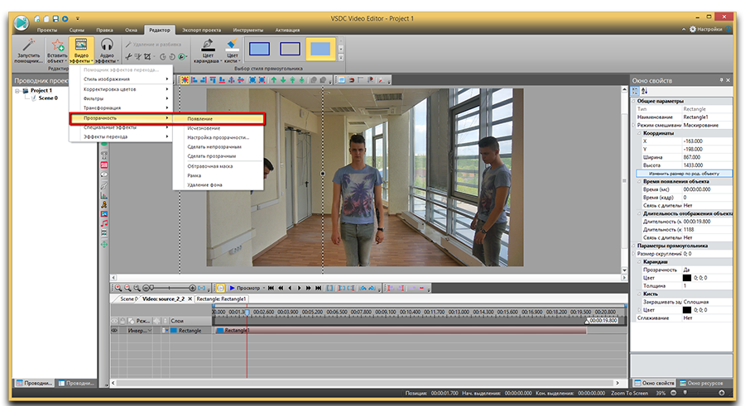The image size is (745, 406).
Task: Toggle the header eye icon in timeline
Action: coord(114,321)
